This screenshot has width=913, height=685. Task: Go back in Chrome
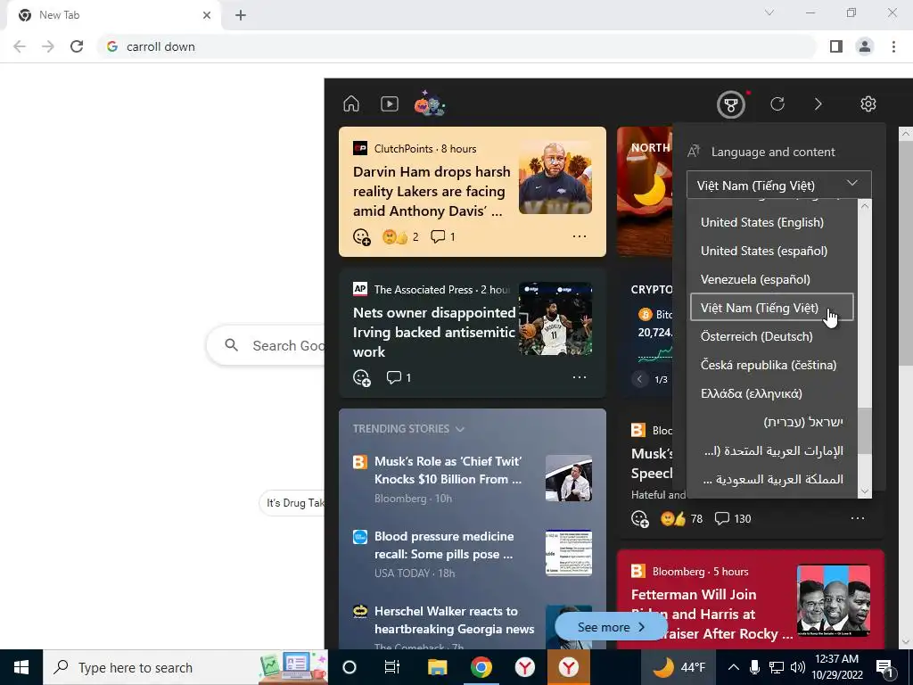20,46
